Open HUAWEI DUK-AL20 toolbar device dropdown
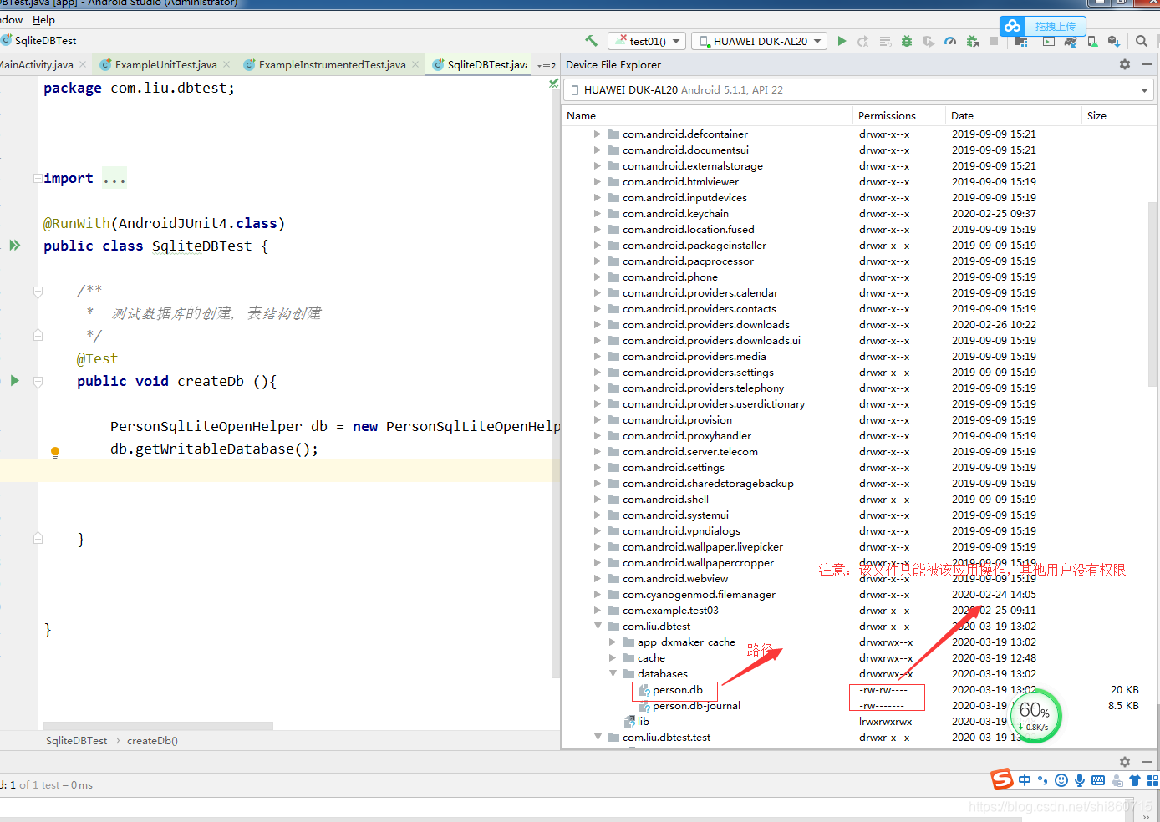The width and height of the screenshot is (1160, 822). 760,41
